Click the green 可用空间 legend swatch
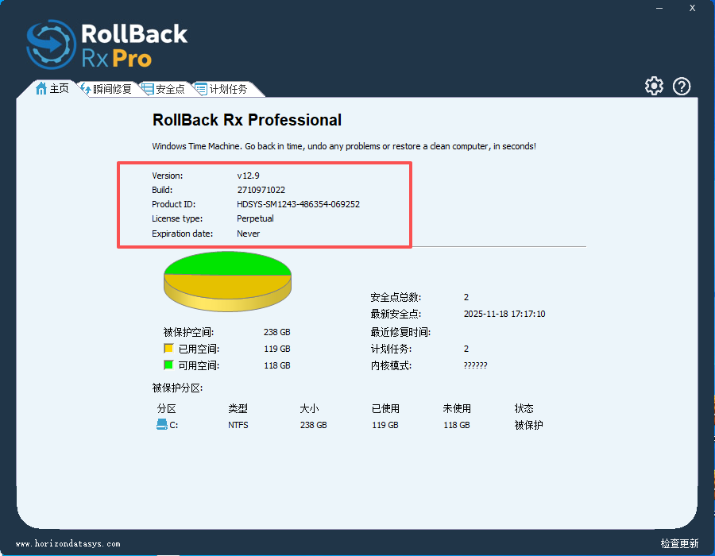Screen dimensions: 715x556 (x=168, y=365)
